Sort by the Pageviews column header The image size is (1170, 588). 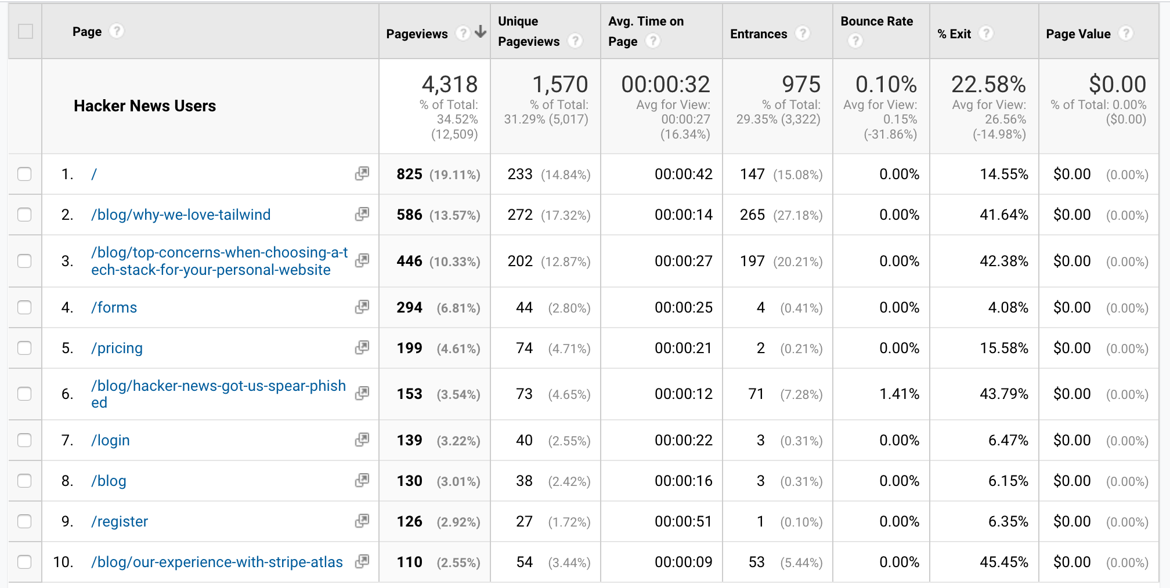pyautogui.click(x=417, y=34)
